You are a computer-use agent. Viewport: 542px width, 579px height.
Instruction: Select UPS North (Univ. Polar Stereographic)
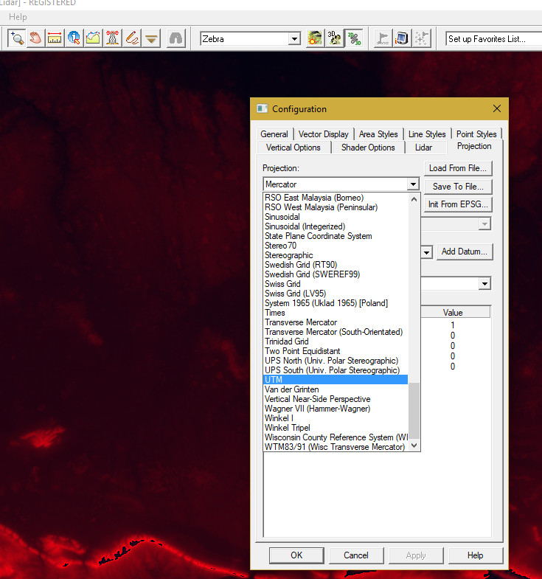click(336, 361)
